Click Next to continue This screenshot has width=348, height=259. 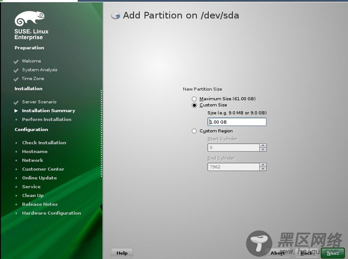click(x=333, y=253)
